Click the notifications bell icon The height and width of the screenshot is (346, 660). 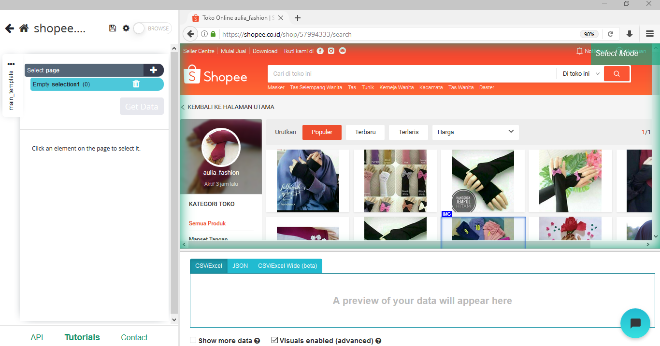click(x=579, y=51)
